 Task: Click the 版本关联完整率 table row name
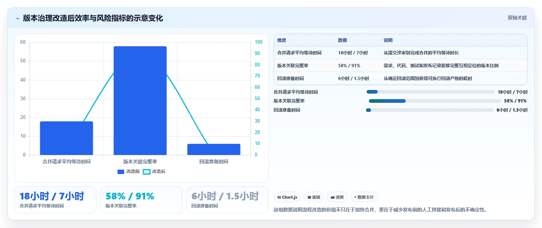(293, 66)
